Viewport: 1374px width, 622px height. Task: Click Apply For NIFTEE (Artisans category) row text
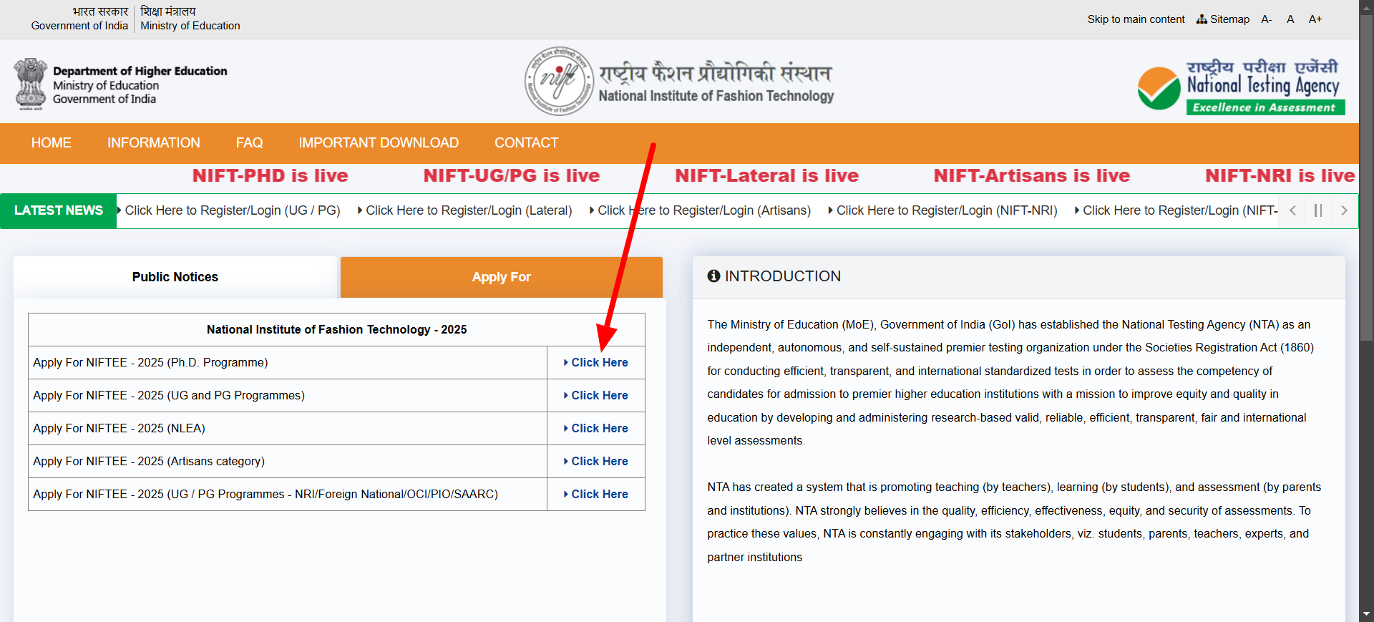149,462
